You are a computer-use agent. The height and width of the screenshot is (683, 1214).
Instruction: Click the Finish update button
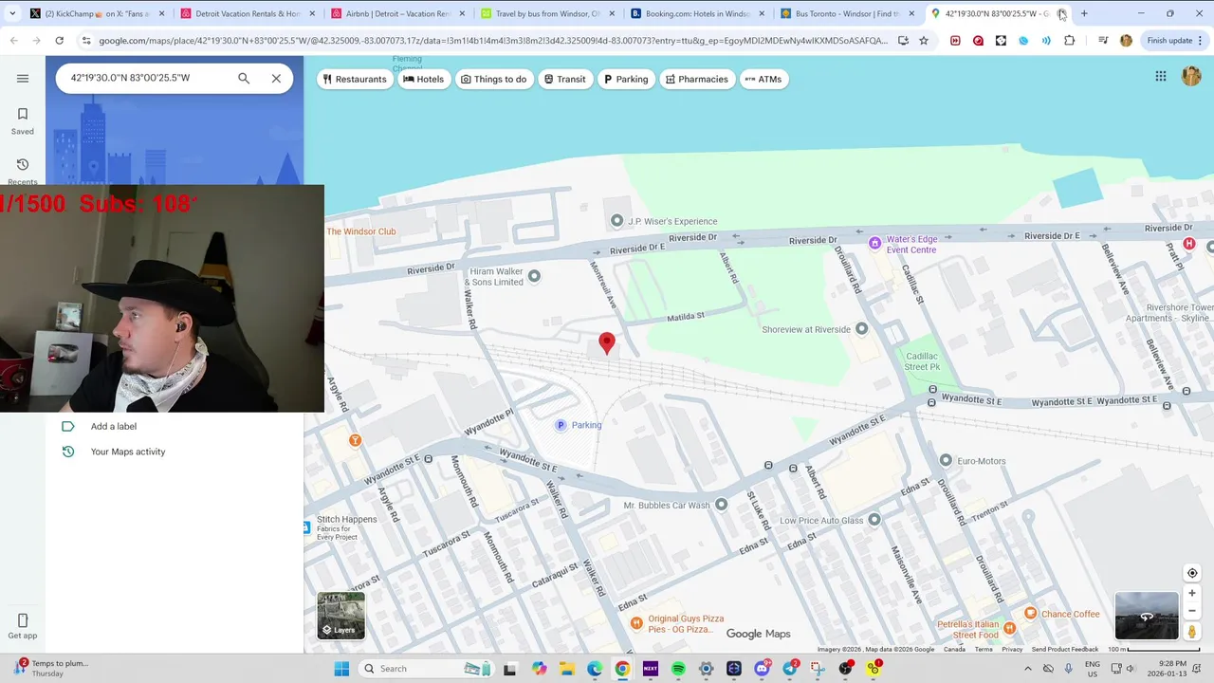click(x=1175, y=41)
